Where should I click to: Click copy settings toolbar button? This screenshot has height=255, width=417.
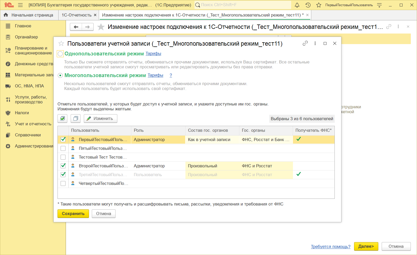click(x=76, y=118)
